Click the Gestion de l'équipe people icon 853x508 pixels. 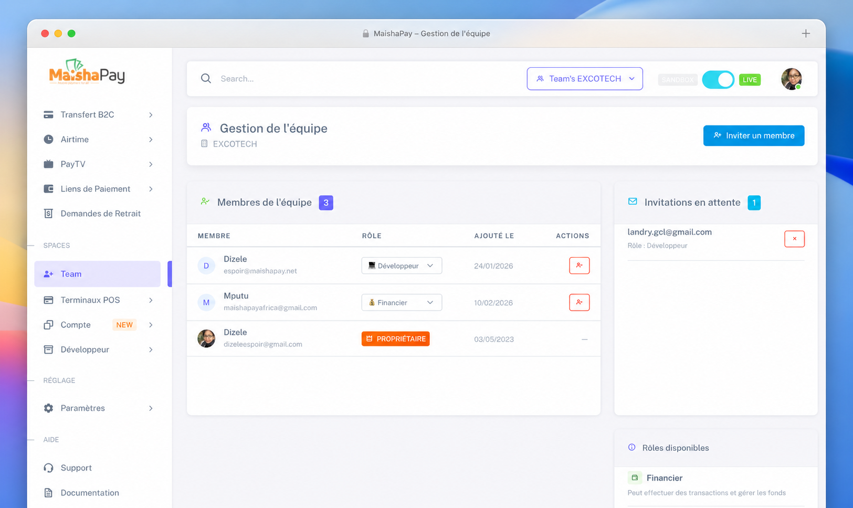(x=206, y=128)
